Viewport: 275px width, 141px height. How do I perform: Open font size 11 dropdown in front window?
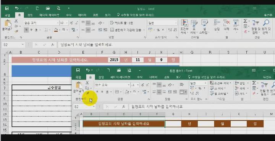(x=138, y=85)
